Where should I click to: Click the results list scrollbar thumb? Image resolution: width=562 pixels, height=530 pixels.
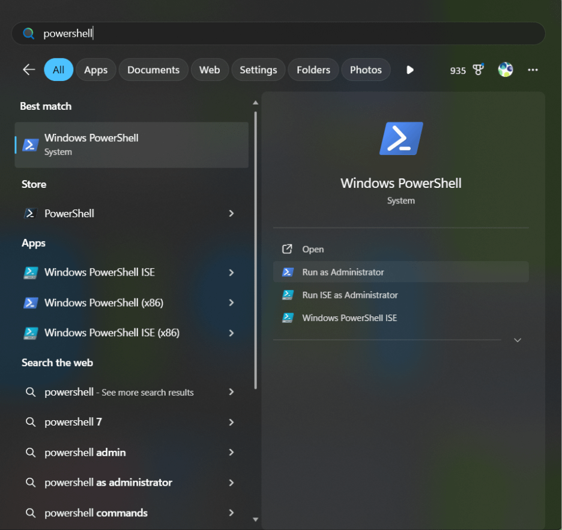click(256, 250)
